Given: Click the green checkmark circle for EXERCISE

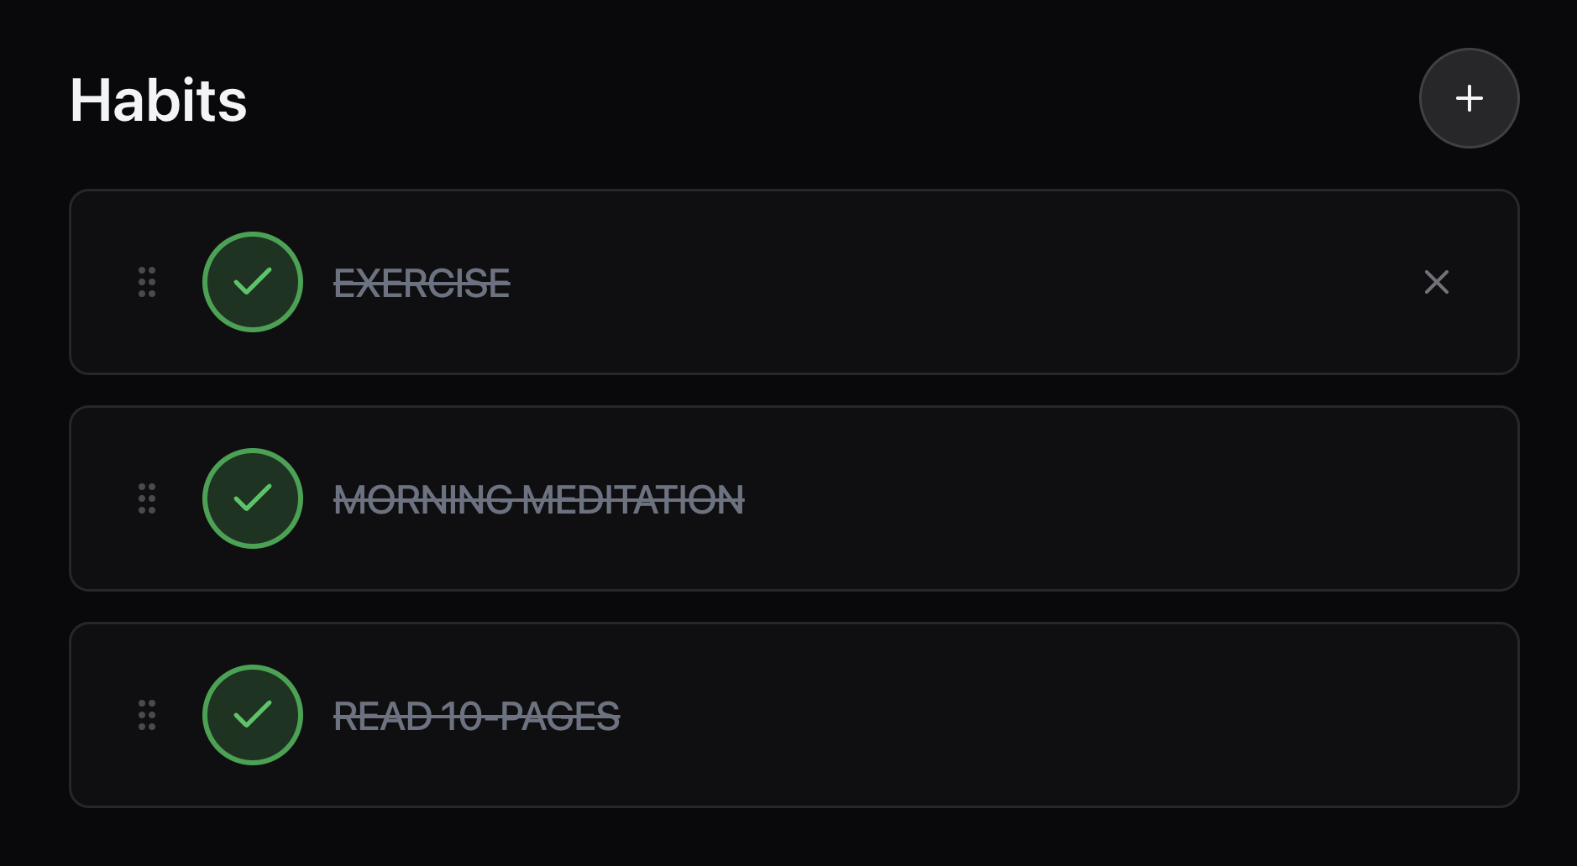Looking at the screenshot, I should pyautogui.click(x=252, y=282).
